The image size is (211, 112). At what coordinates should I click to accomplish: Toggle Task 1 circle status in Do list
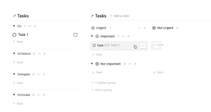[x=15, y=35]
